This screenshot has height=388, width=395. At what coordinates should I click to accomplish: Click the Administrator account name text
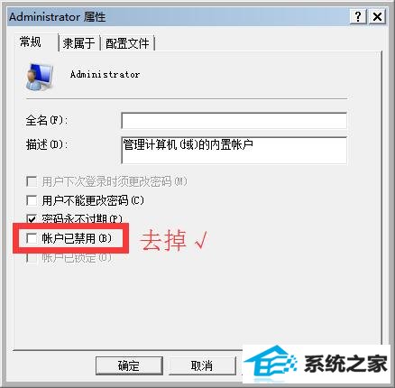pos(105,75)
